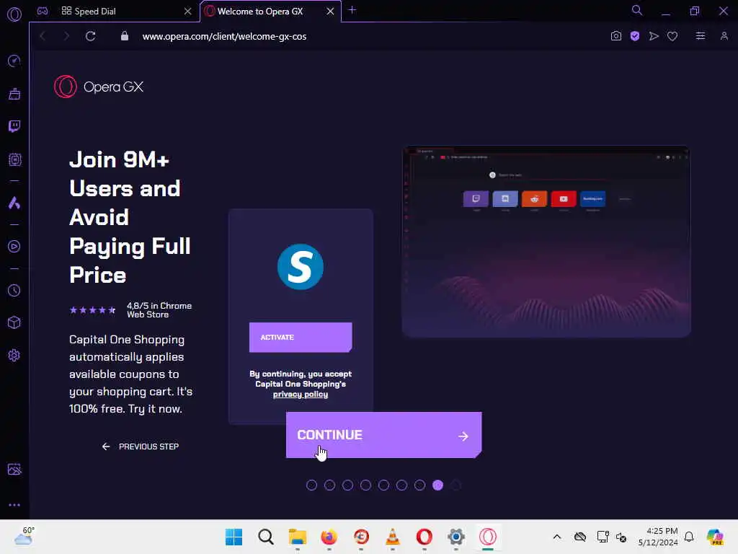This screenshot has width=738, height=554.
Task: Reload the current page
Action: click(x=90, y=36)
